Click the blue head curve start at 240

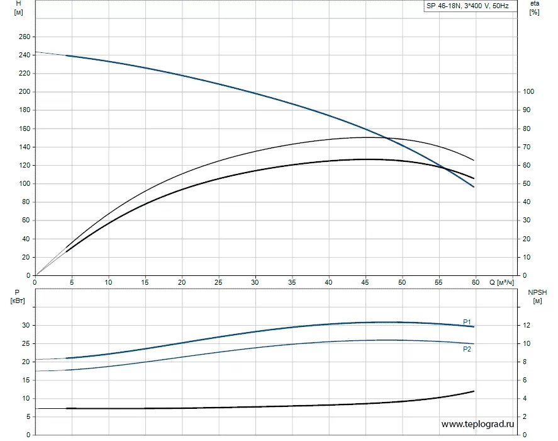click(67, 55)
